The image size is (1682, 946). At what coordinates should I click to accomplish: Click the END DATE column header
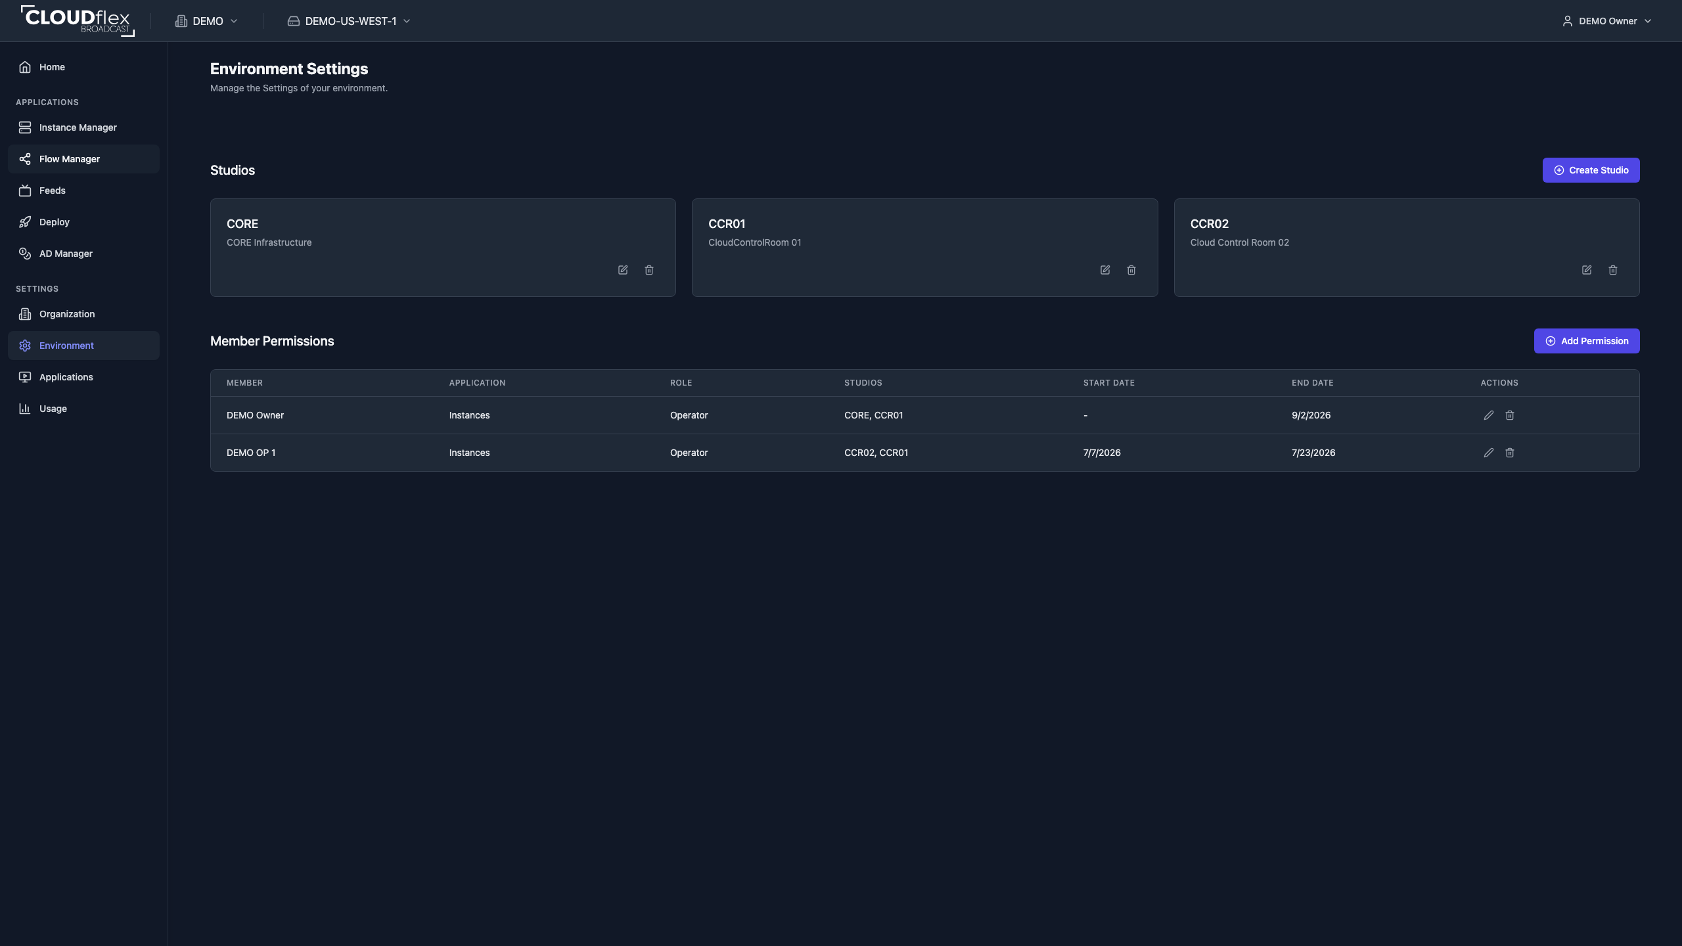[1313, 383]
